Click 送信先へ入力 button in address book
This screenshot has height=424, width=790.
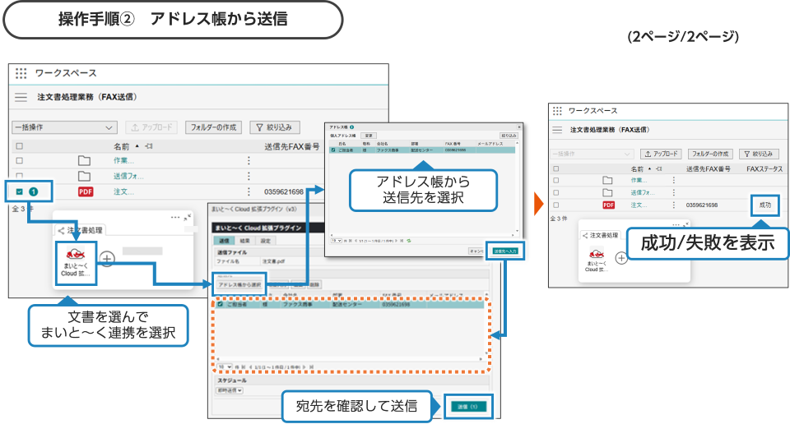(x=504, y=251)
